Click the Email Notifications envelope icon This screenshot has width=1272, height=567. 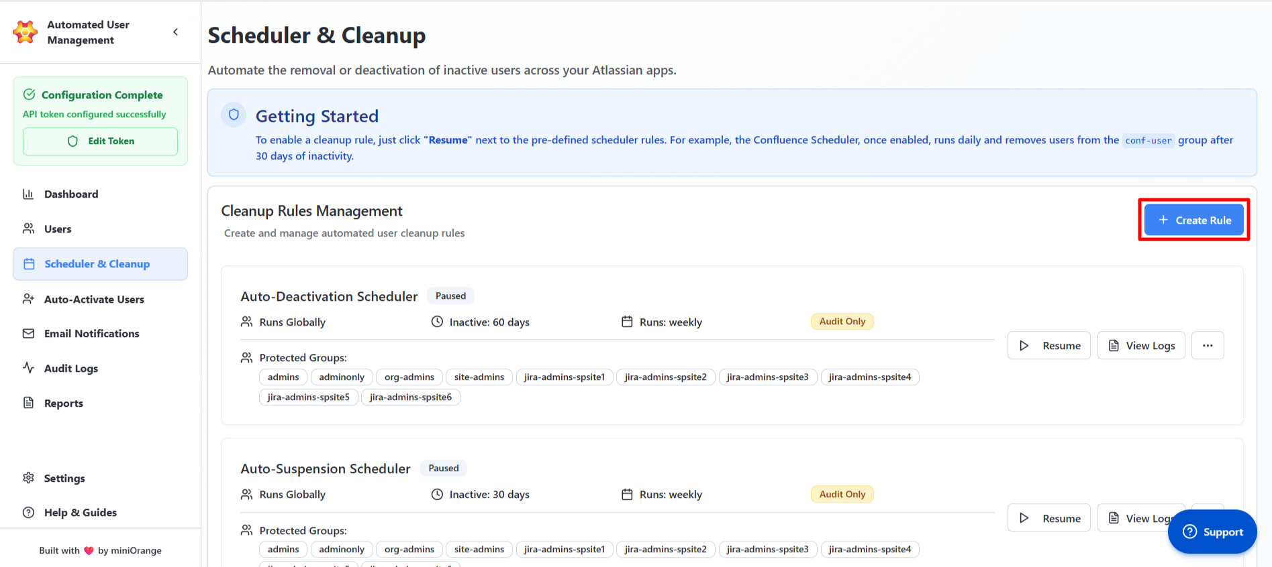(x=28, y=334)
